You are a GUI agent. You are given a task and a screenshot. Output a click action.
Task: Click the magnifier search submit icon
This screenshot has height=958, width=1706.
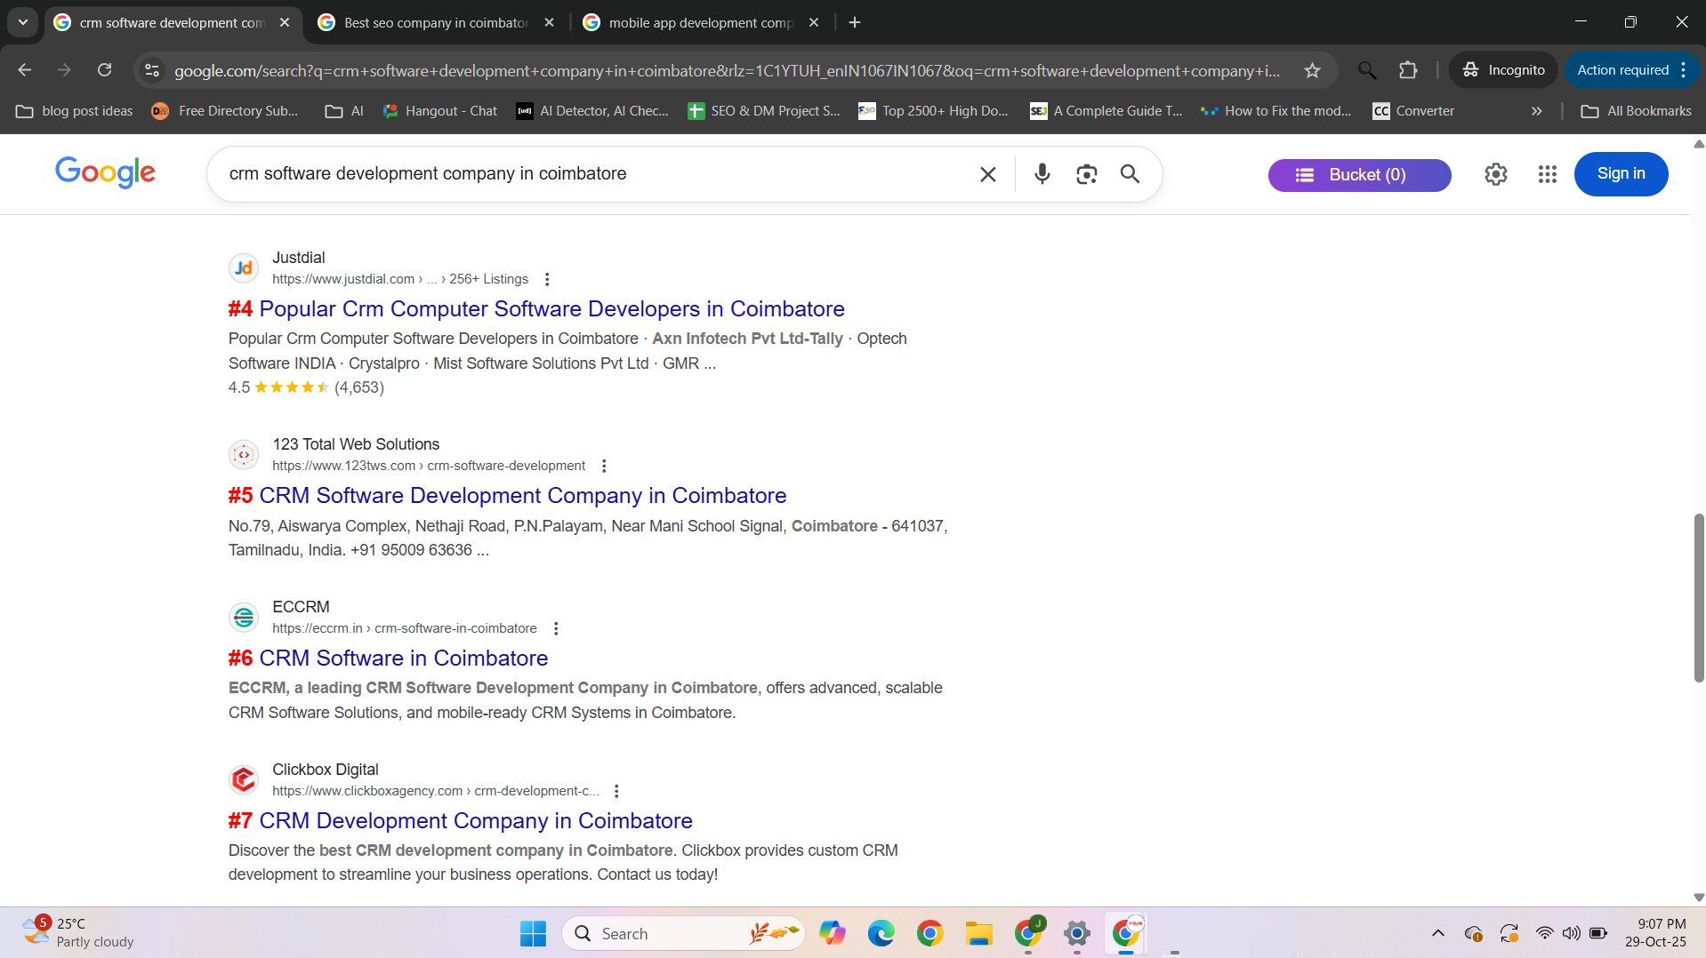click(1130, 174)
